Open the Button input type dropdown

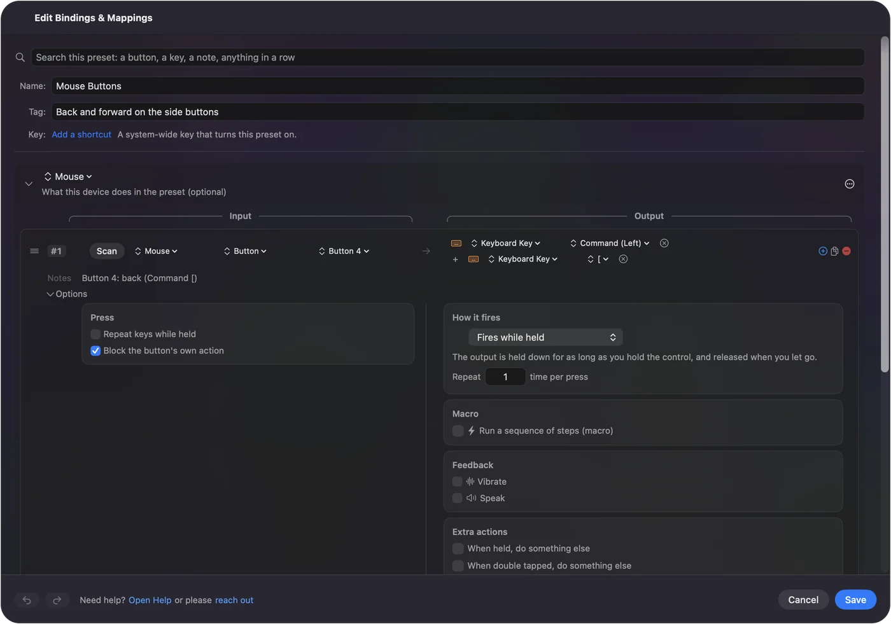point(245,251)
